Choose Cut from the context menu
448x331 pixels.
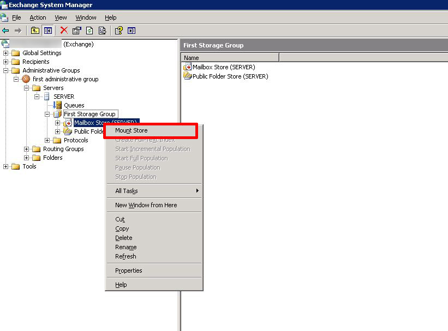154,219
